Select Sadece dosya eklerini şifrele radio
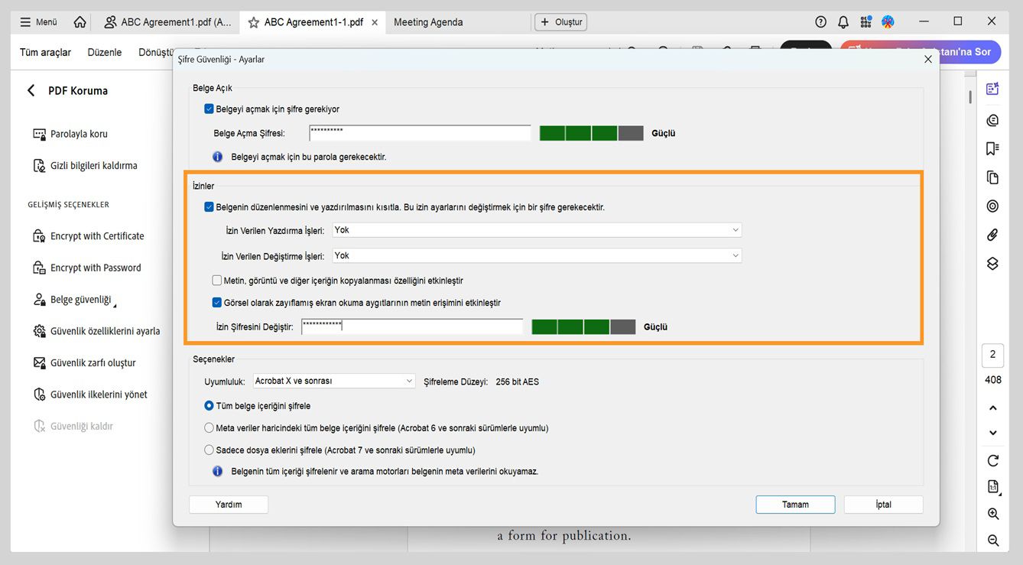This screenshot has width=1023, height=565. [209, 450]
